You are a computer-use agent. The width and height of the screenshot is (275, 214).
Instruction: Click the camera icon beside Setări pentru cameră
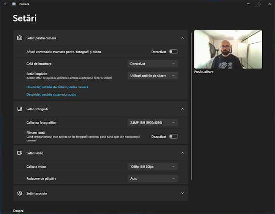coord(20,38)
